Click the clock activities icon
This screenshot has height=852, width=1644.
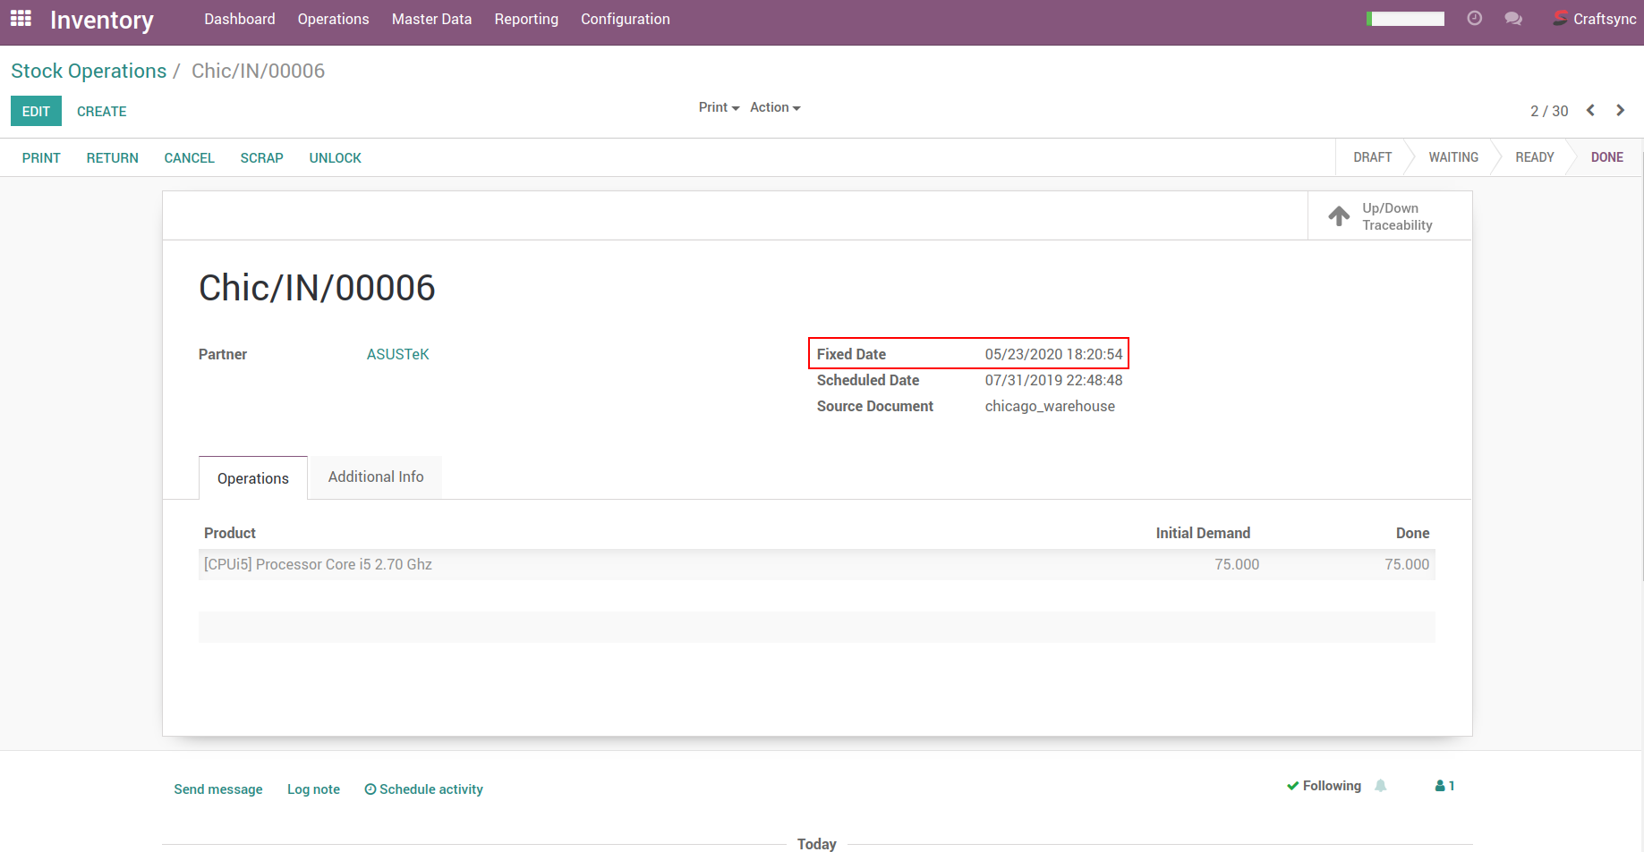[1474, 19]
